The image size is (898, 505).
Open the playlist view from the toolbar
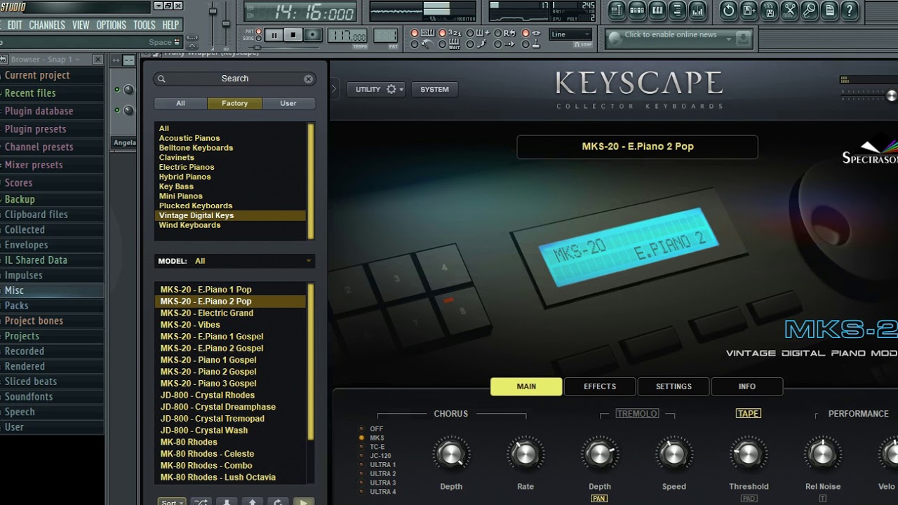tap(617, 10)
